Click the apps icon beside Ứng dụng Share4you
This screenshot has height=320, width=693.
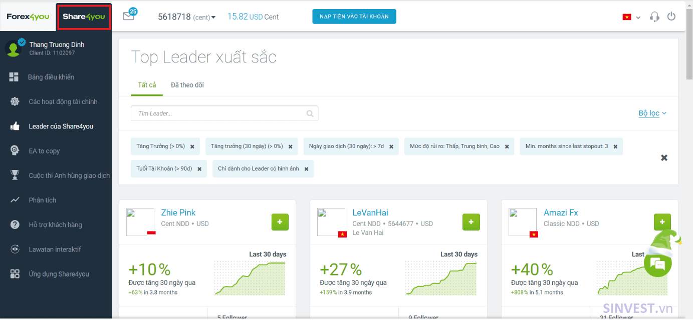tap(15, 274)
